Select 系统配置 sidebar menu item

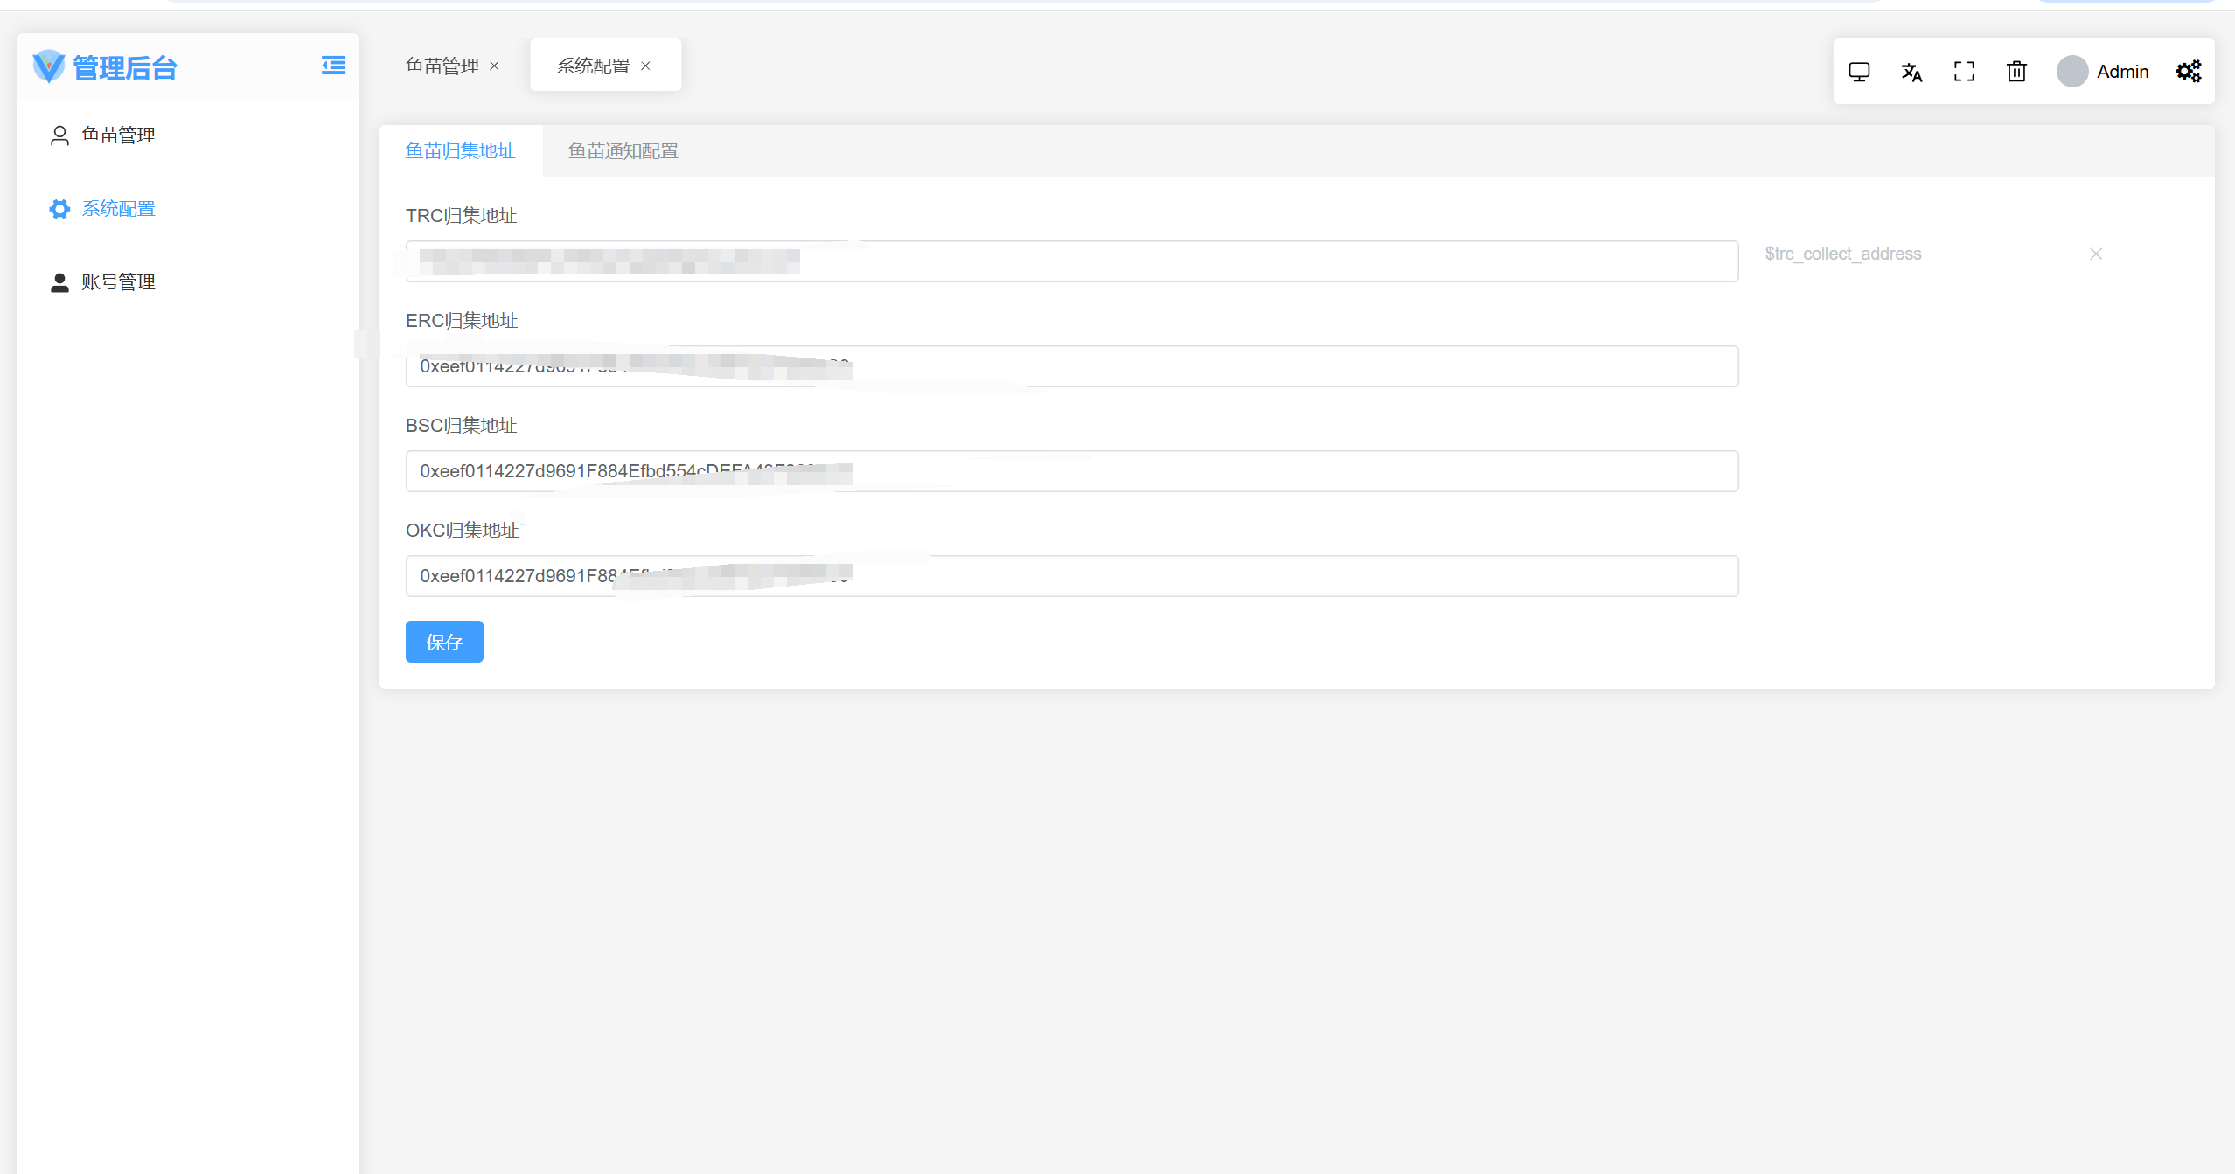tap(118, 209)
